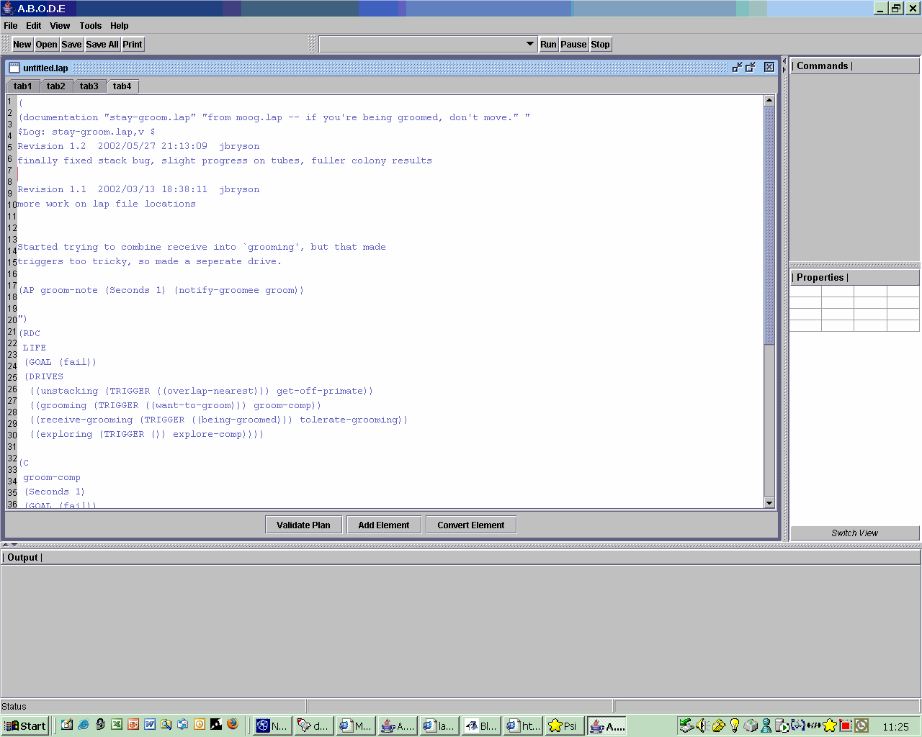Image resolution: width=922 pixels, height=737 pixels.
Task: Switch to tab2 in the editor
Action: point(56,86)
